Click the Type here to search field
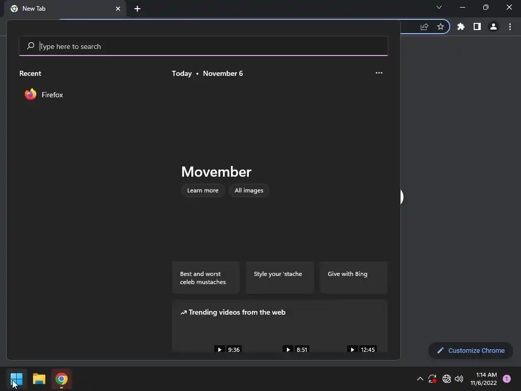Screen dimensions: 521x391 204,46
